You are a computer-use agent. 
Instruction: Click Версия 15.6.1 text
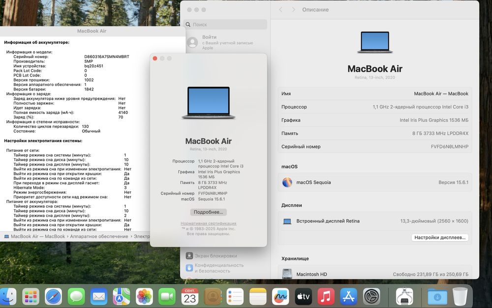pyautogui.click(x=453, y=182)
